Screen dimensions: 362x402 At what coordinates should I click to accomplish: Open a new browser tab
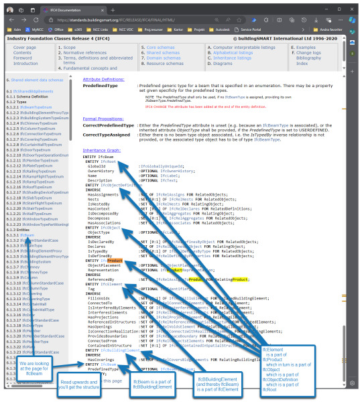tap(113, 10)
